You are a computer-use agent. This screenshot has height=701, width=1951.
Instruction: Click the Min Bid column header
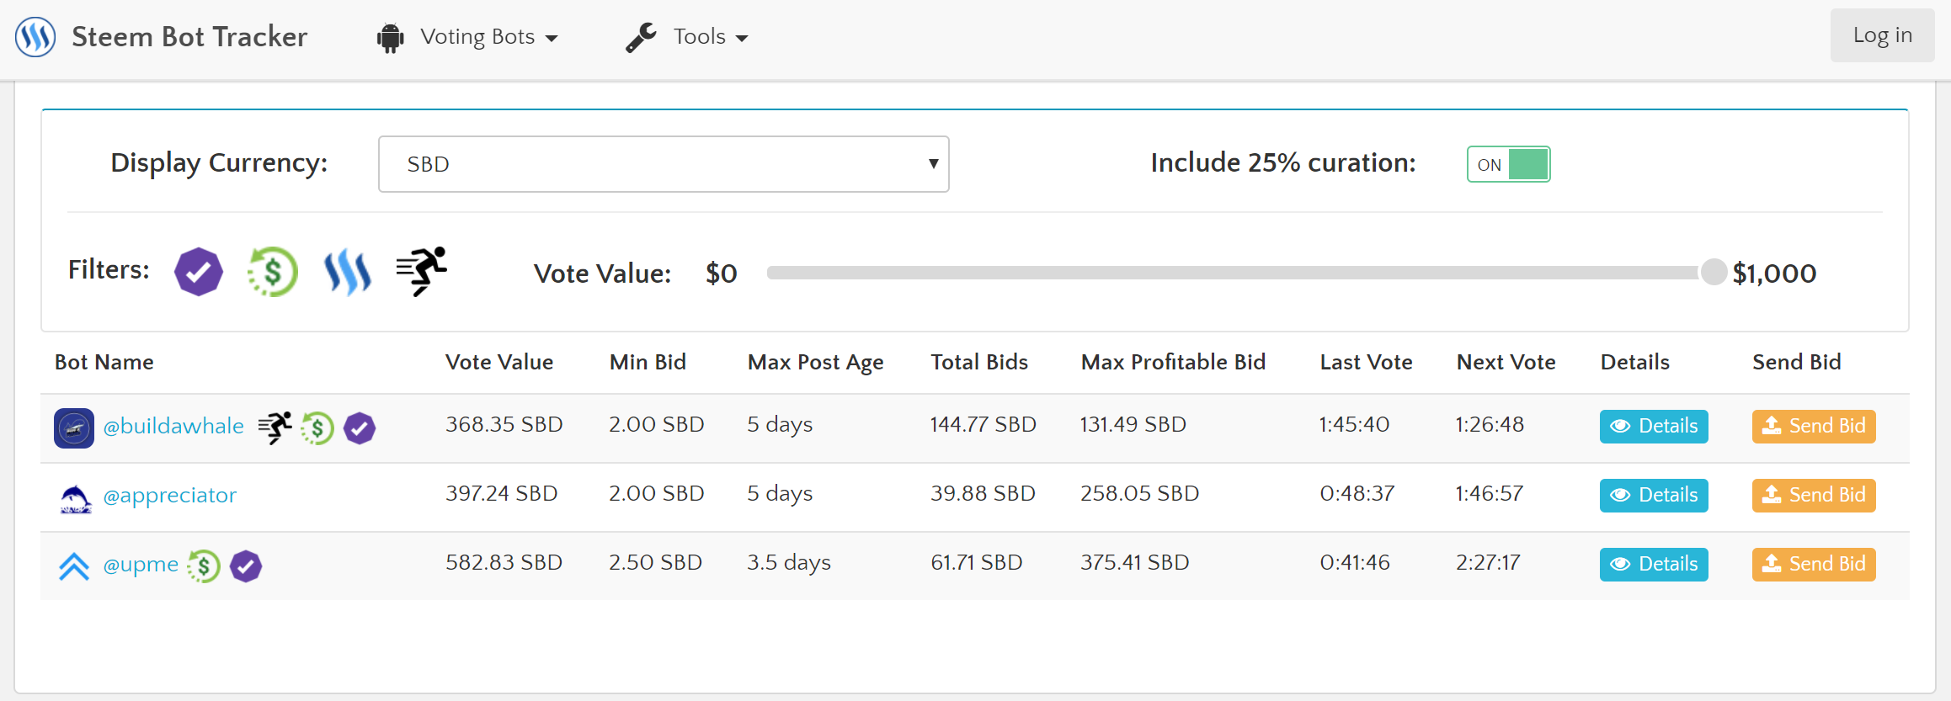(648, 363)
